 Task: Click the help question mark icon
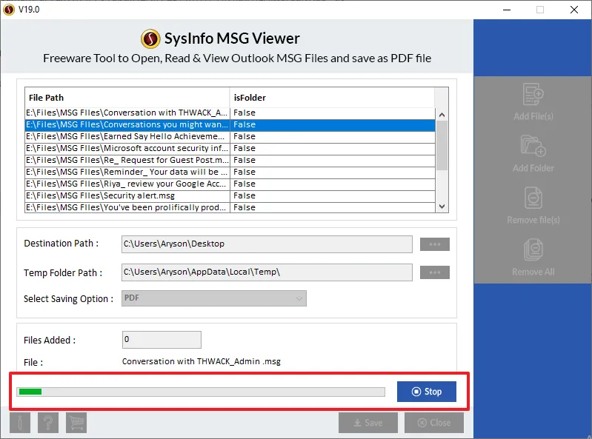point(48,423)
